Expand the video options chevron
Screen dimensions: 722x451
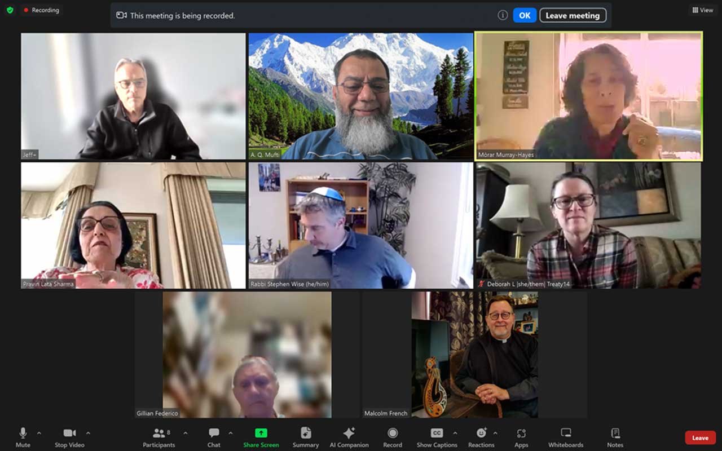88,434
